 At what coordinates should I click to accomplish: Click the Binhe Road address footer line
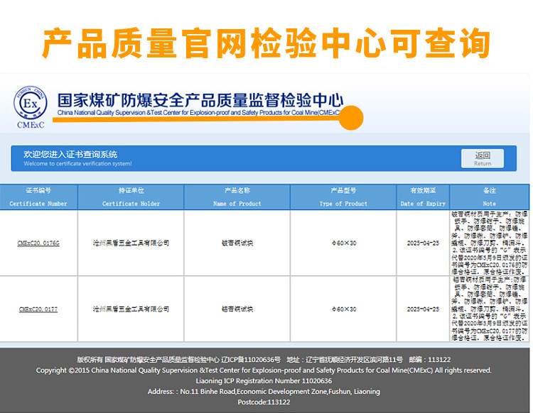click(264, 391)
